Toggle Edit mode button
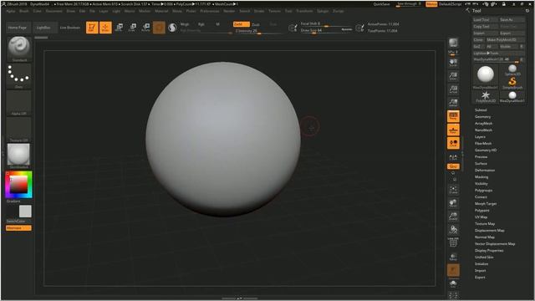535x301 pixels. 92,28
